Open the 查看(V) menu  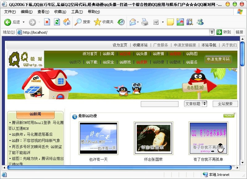43,12
